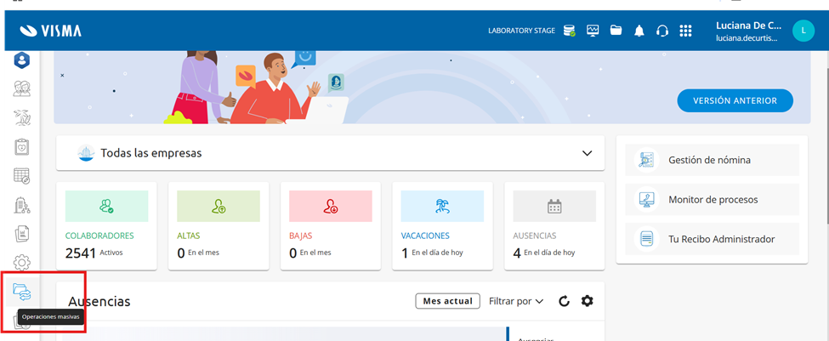Click the Altas card icon
The height and width of the screenshot is (341, 829).
219,206
